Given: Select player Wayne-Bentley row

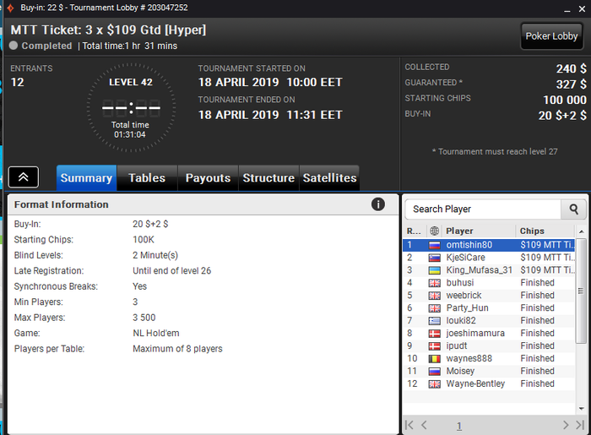Looking at the screenshot, I should click(x=489, y=383).
